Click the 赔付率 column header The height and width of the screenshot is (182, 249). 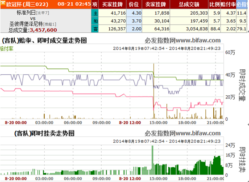pyautogui.click(x=228, y=4)
